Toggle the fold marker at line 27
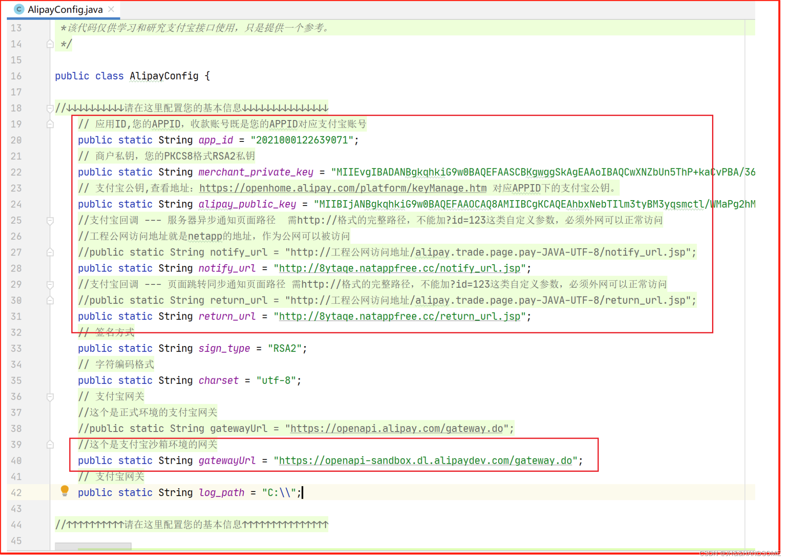Screen dimensions: 787x560 click(x=50, y=253)
